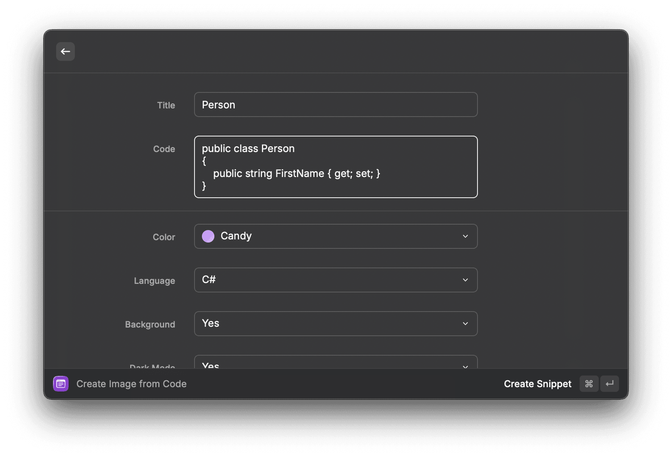Screen dimensions: 672x457
Task: Click the Create Image from Code label
Action: pyautogui.click(x=131, y=384)
